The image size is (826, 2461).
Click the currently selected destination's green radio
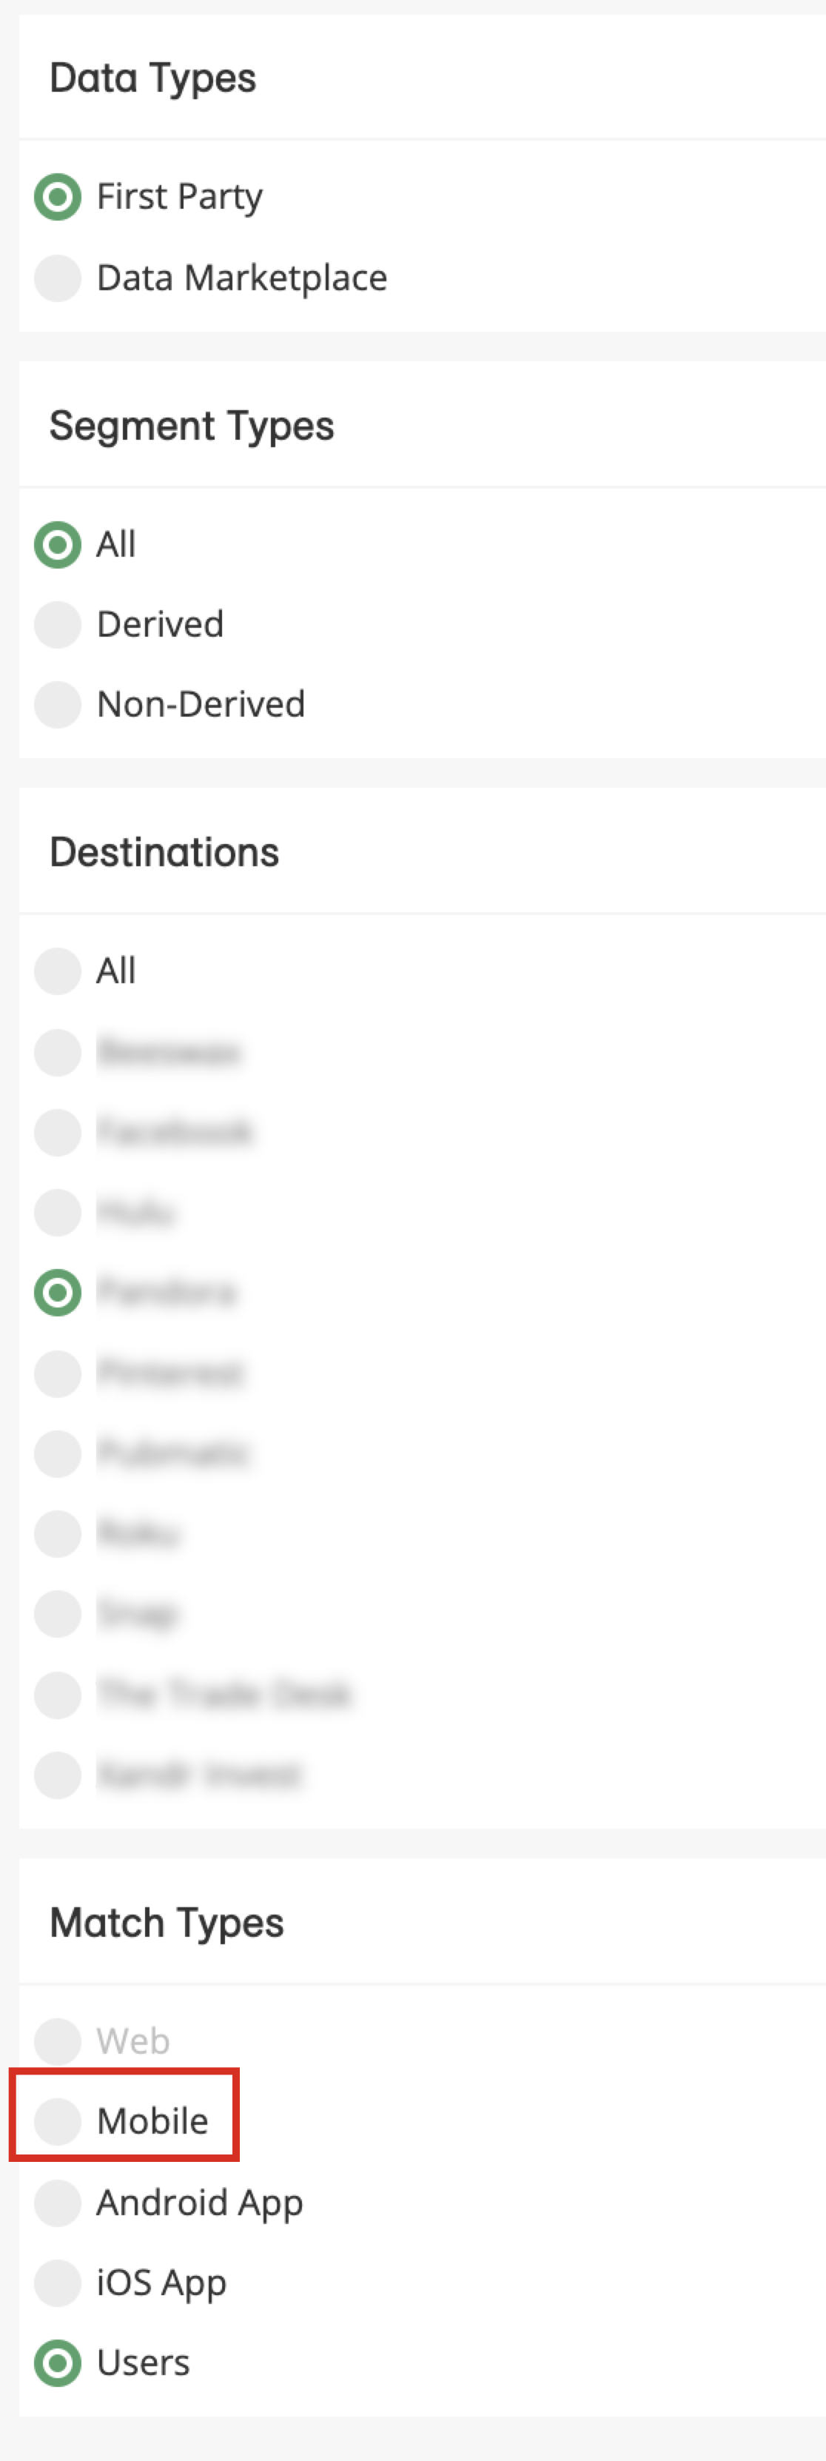pyautogui.click(x=57, y=1293)
